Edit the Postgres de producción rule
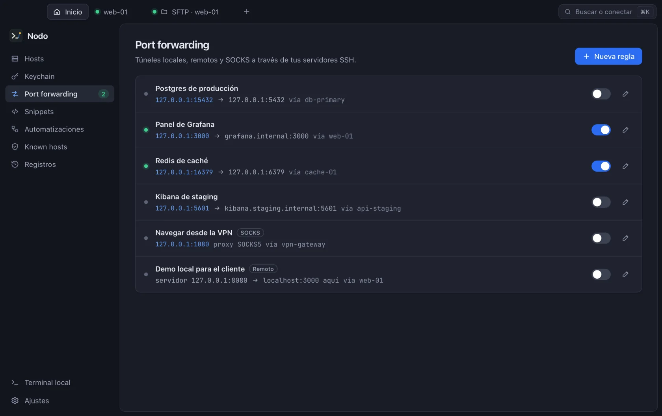 (x=625, y=94)
